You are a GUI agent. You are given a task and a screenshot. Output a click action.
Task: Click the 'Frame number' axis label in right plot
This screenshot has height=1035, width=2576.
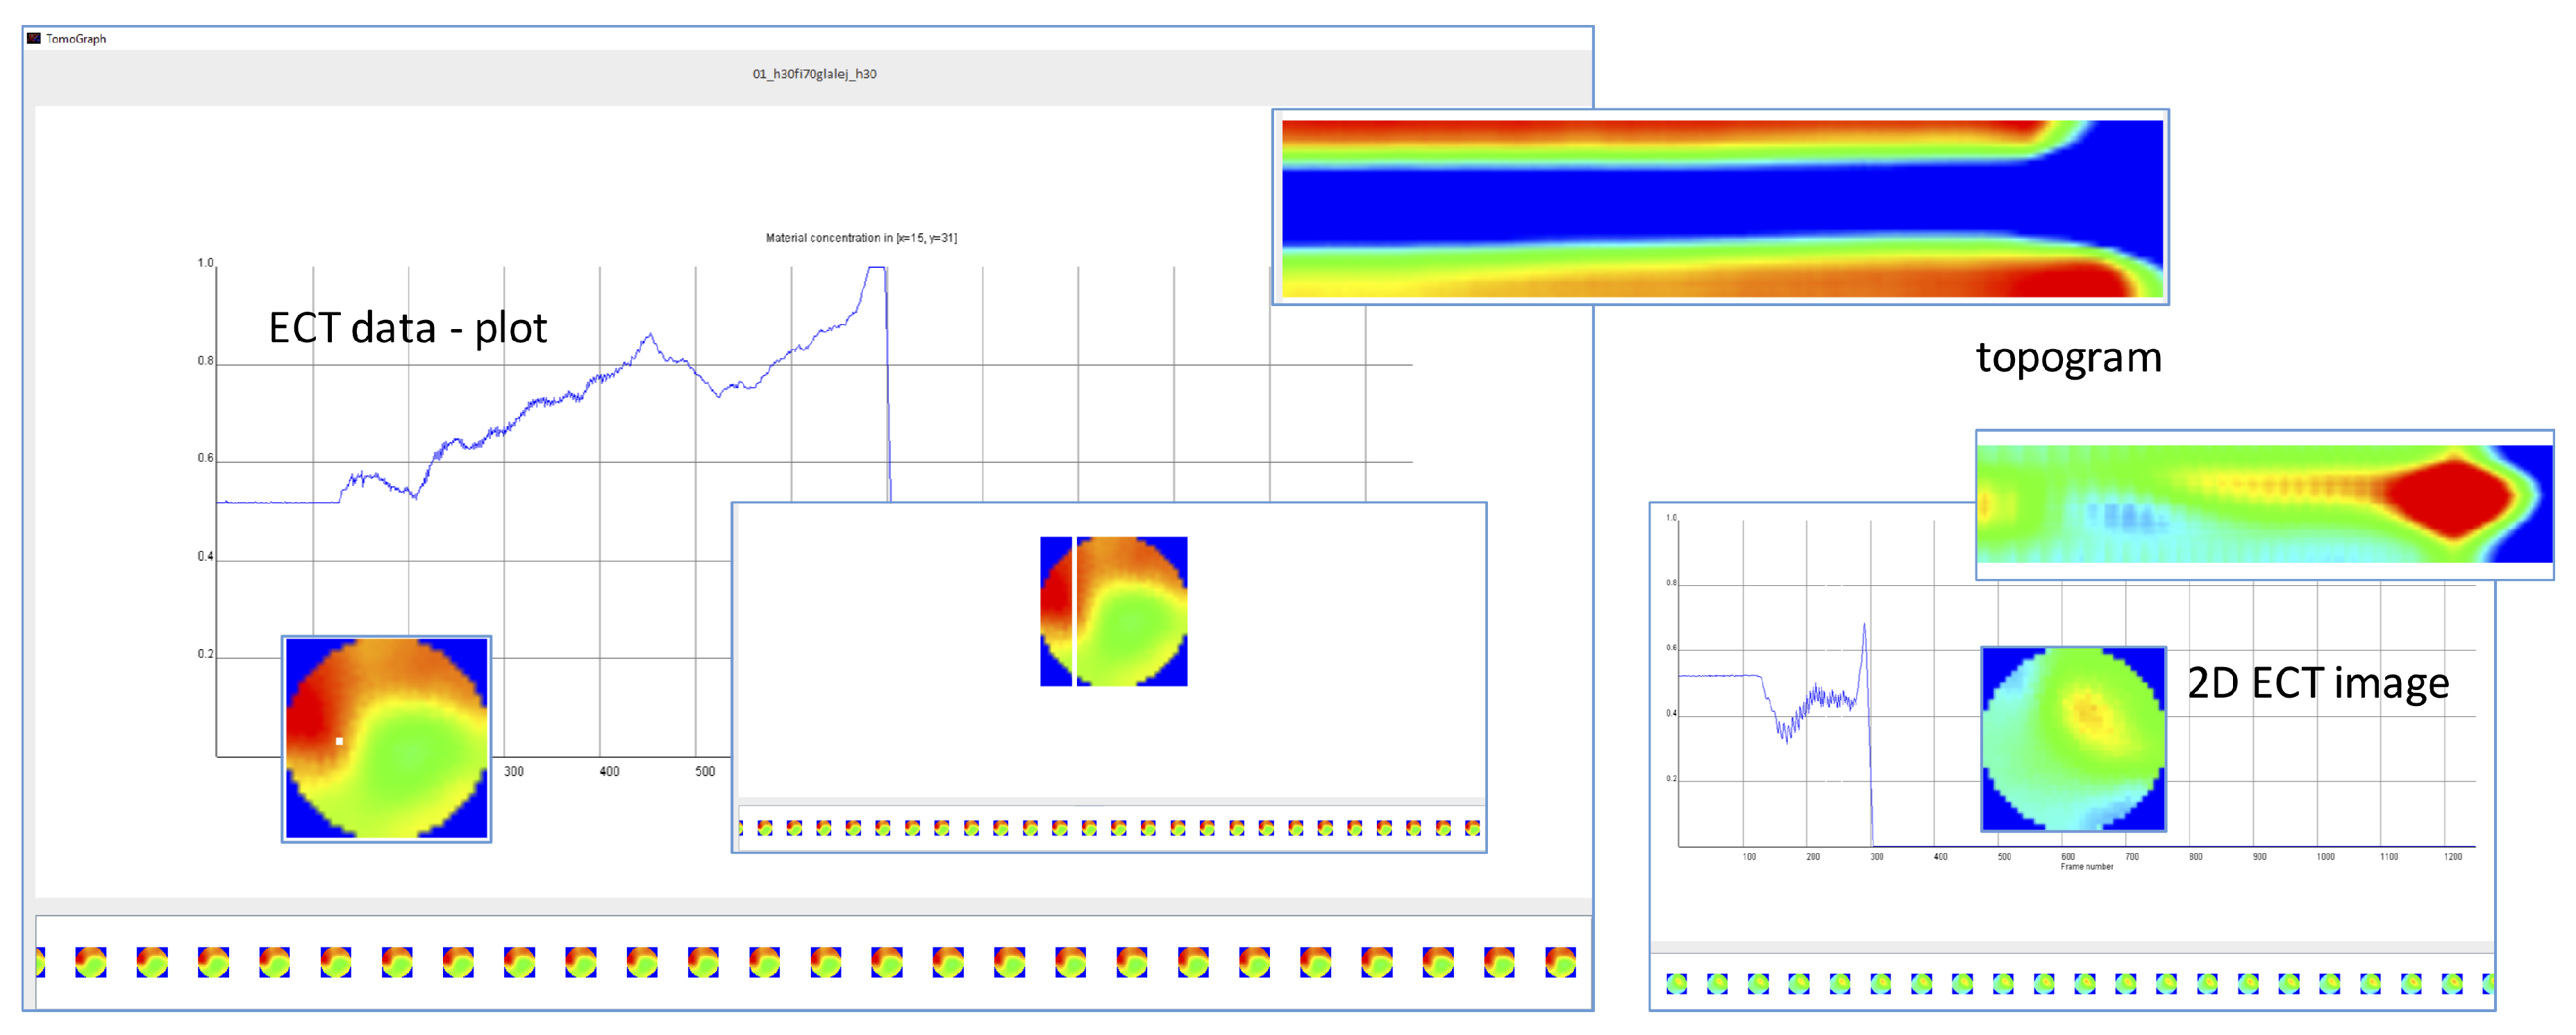2086,867
